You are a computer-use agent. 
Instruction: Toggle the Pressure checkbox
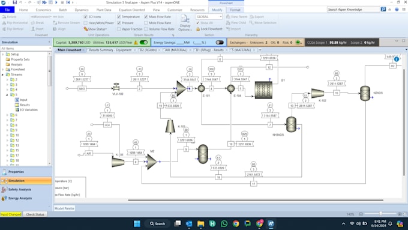click(x=119, y=23)
